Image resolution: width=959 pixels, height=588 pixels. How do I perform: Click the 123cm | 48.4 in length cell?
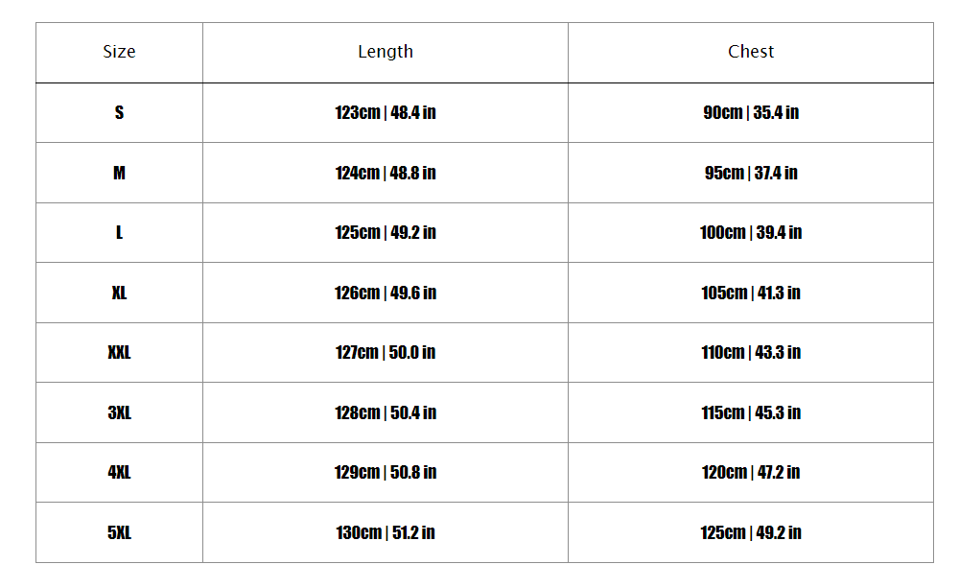[x=386, y=112]
